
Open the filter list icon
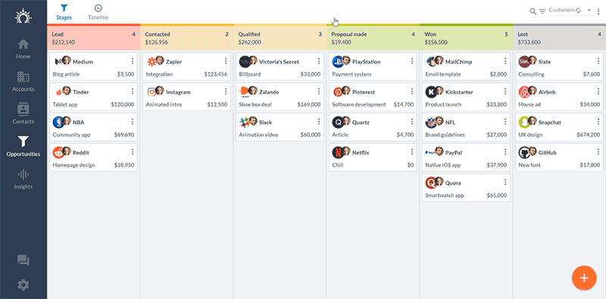(x=542, y=11)
